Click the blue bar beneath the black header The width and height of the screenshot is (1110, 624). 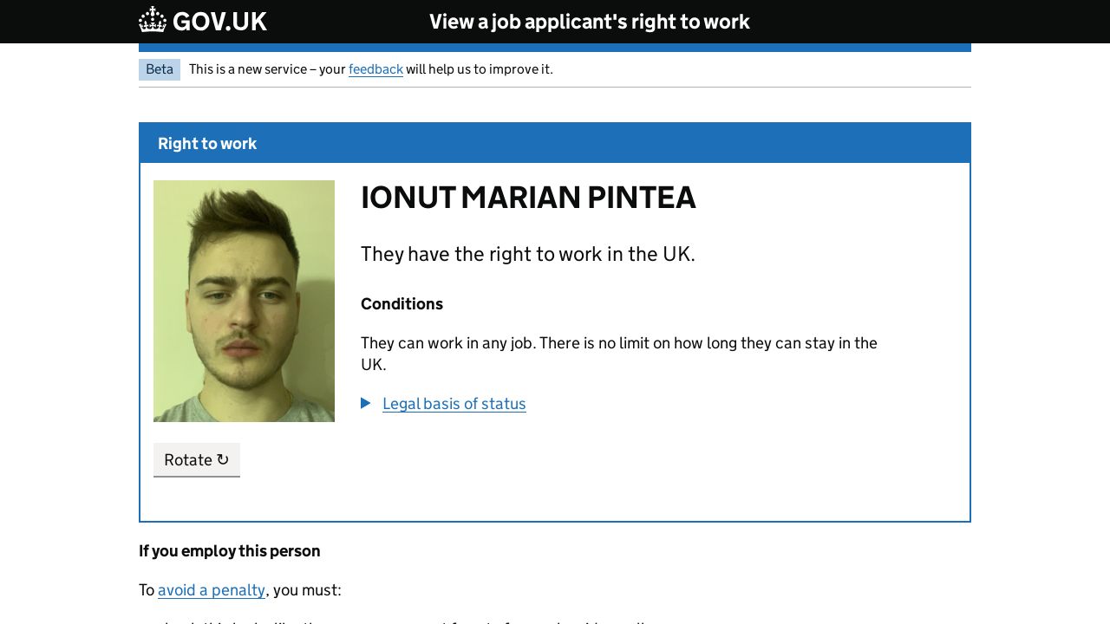555,48
